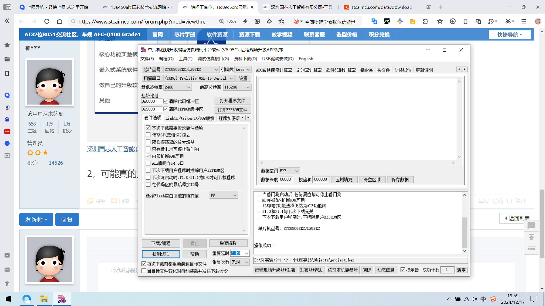The height and width of the screenshot is (306, 545).
Task: Click the 下载/编程 button
Action: click(161, 243)
